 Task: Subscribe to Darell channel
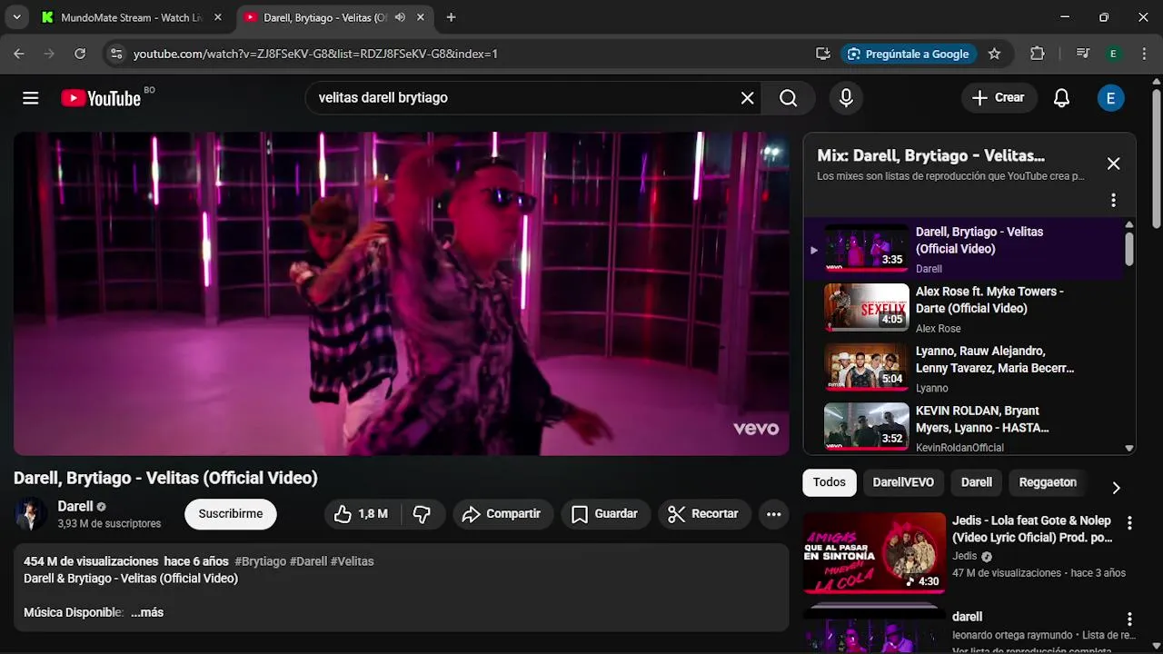point(231,514)
